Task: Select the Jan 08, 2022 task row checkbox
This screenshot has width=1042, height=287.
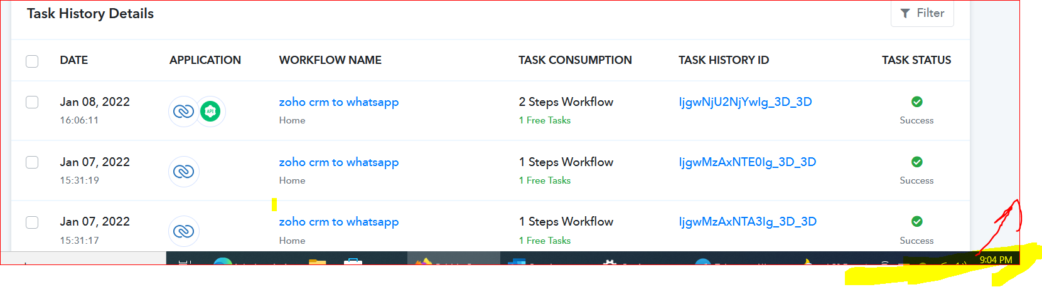Action: [x=32, y=102]
